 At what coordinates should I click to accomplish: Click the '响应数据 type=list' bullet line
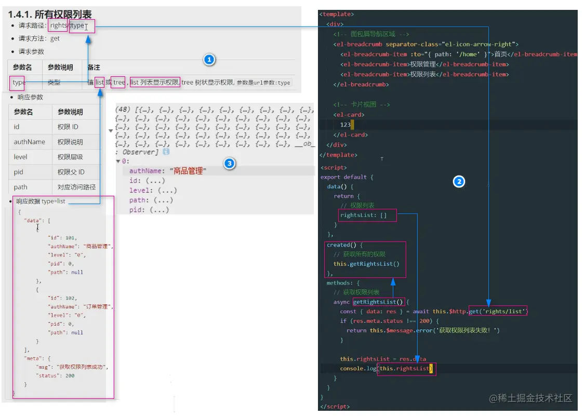pyautogui.click(x=41, y=201)
